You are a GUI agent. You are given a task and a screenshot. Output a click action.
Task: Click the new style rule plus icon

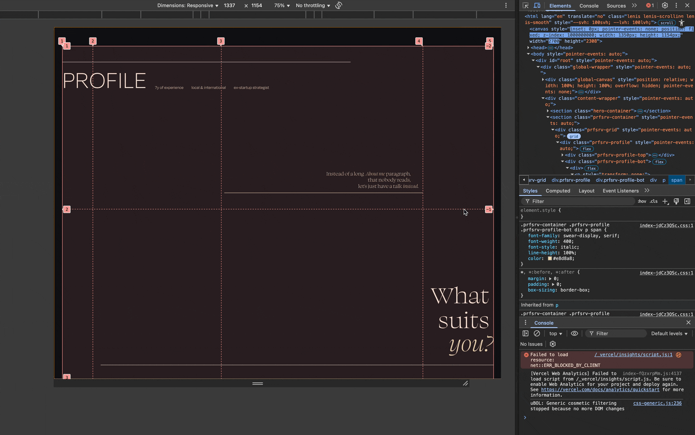coord(665,201)
